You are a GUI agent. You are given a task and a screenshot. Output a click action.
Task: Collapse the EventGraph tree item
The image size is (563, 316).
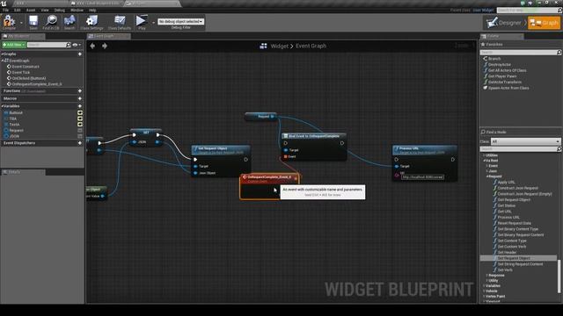pos(3,61)
